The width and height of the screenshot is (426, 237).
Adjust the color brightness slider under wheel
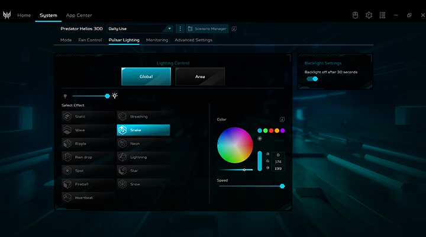point(236,170)
